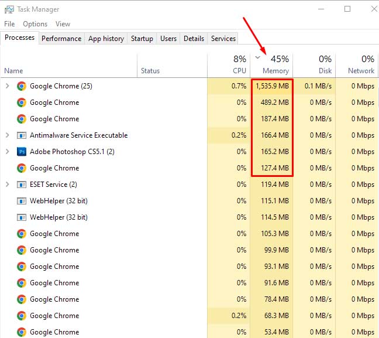Click the ESET Service process icon
379x338 pixels.
tap(22, 185)
